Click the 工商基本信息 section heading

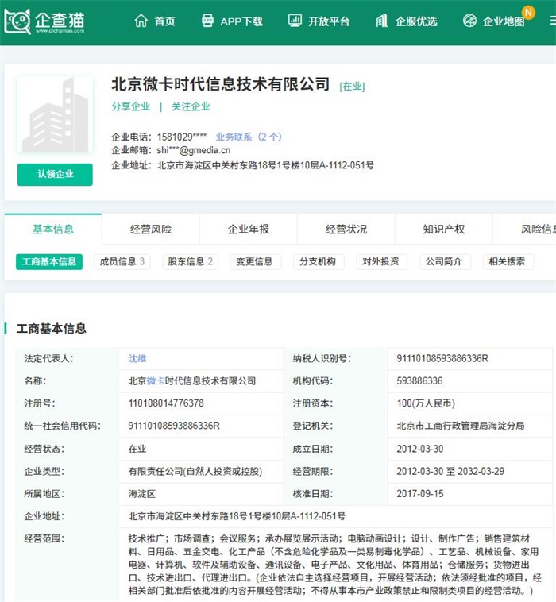(x=51, y=329)
